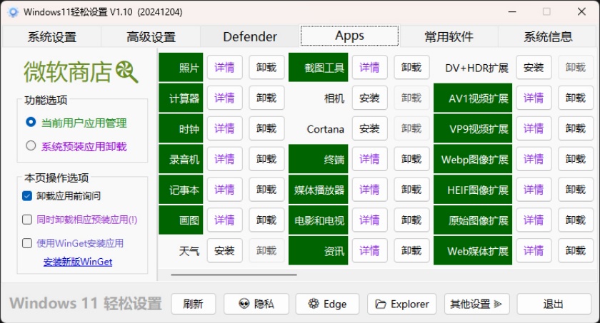View 详情 for 截图工具
Image resolution: width=600 pixels, height=323 pixels.
(369, 68)
